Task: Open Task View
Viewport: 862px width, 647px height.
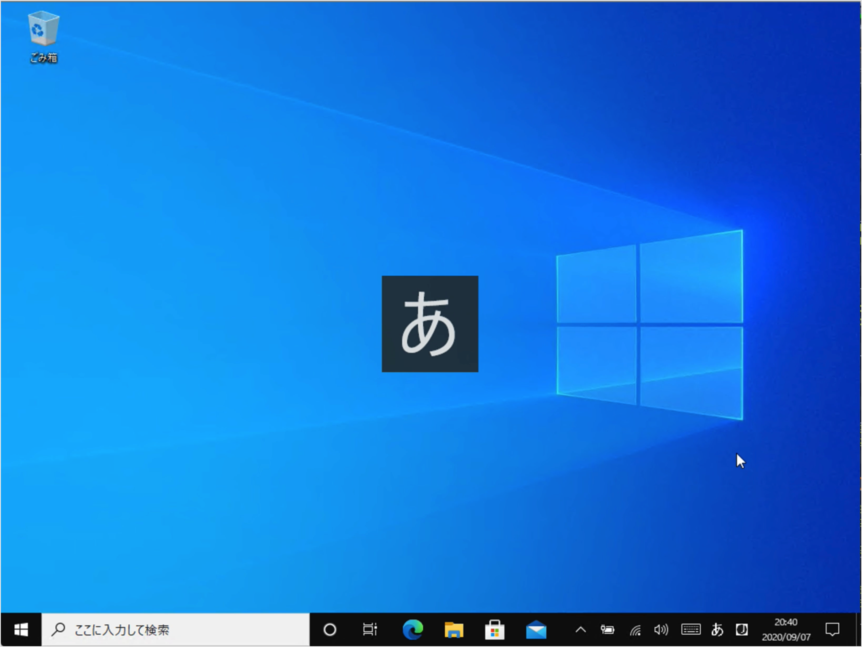Action: [370, 630]
